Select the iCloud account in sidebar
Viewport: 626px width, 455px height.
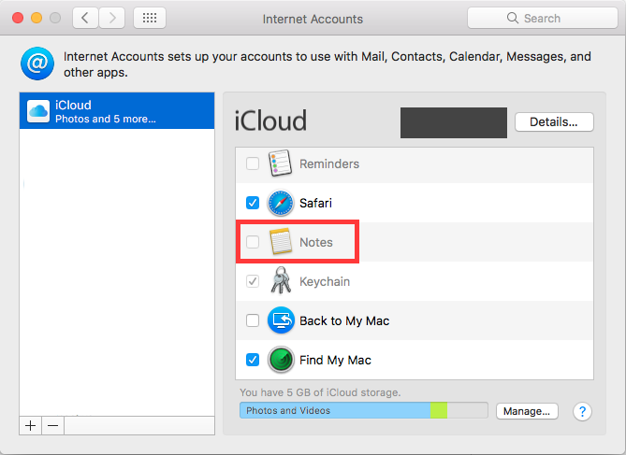coord(117,111)
